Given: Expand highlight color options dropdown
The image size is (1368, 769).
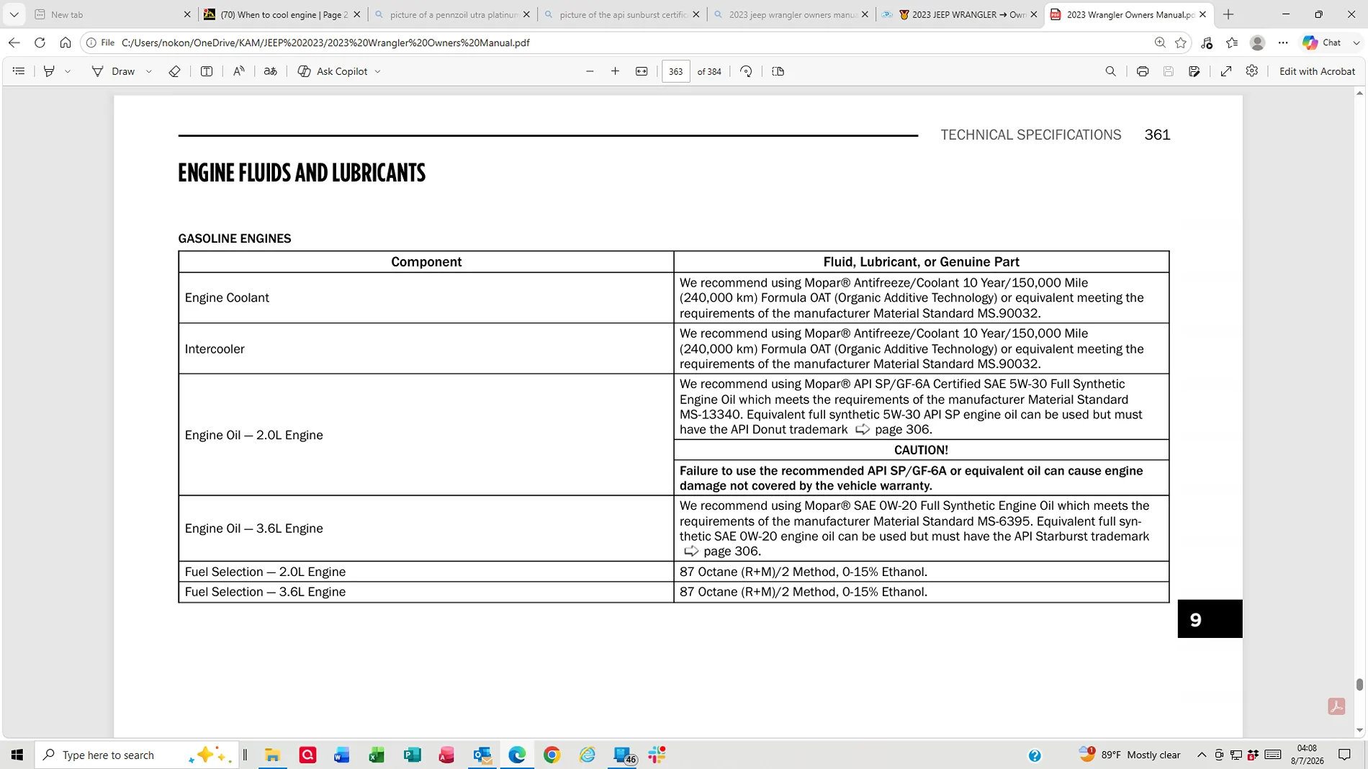Looking at the screenshot, I should tap(68, 71).
